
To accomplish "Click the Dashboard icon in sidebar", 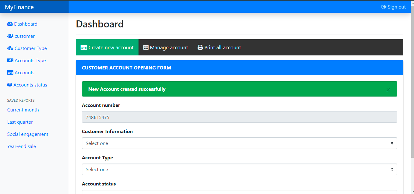I will (10, 24).
